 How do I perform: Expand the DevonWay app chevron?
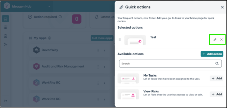(104, 51)
